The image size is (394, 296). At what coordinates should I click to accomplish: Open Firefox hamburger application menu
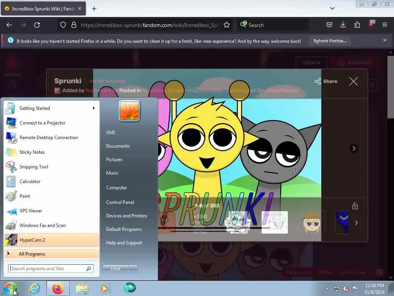coord(385,25)
